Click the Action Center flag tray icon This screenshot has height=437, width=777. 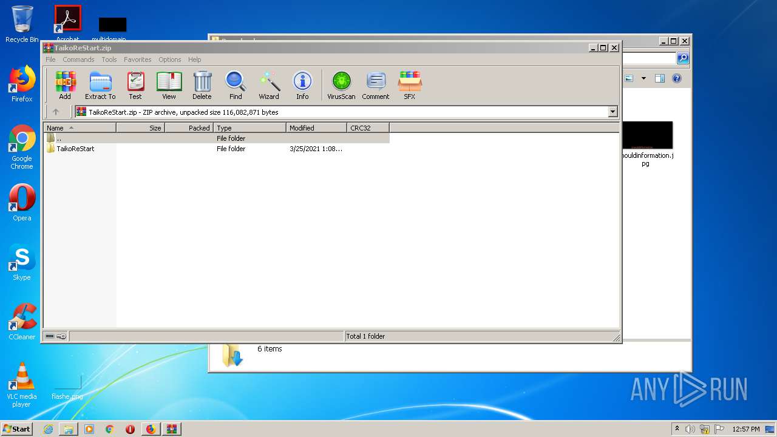coord(719,429)
